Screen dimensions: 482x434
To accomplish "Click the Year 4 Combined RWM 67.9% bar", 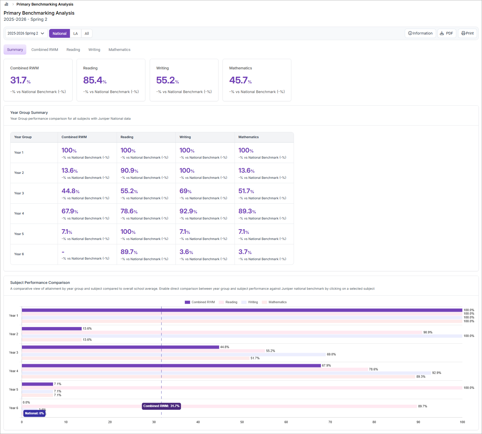I will [171, 366].
